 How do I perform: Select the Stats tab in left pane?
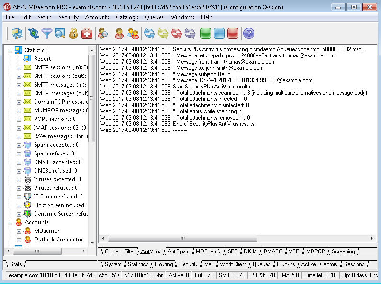pyautogui.click(x=16, y=264)
